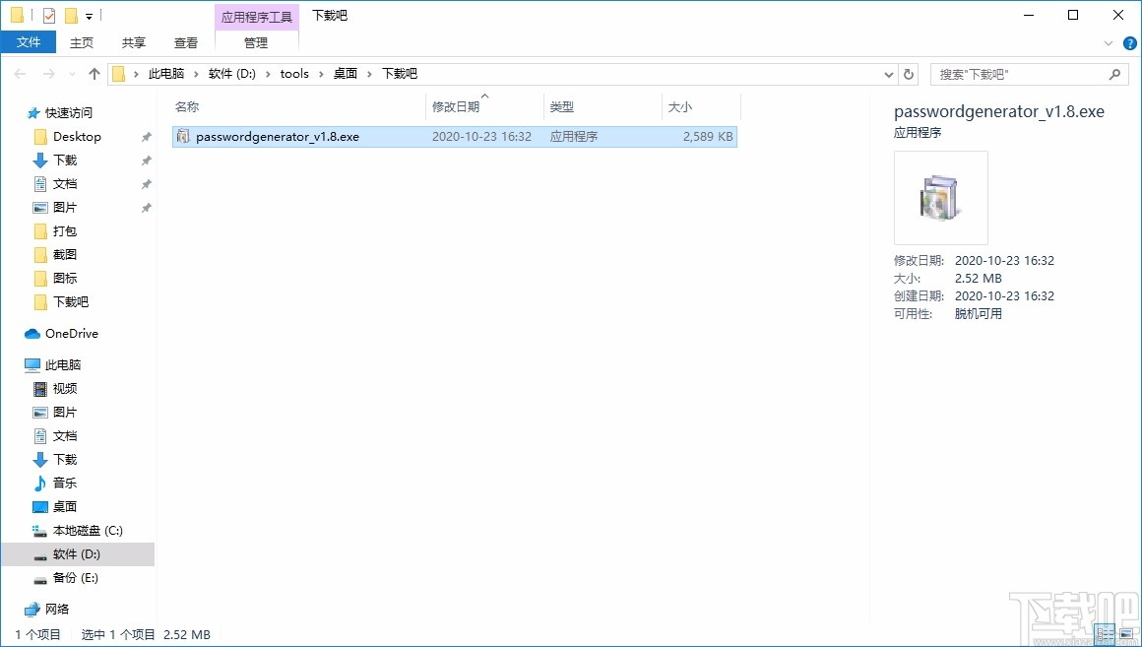Click 下载吧 in the address breadcrumb
The width and height of the screenshot is (1142, 647).
pyautogui.click(x=399, y=74)
